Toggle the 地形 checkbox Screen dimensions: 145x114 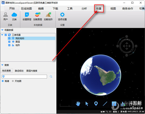pos(9,45)
